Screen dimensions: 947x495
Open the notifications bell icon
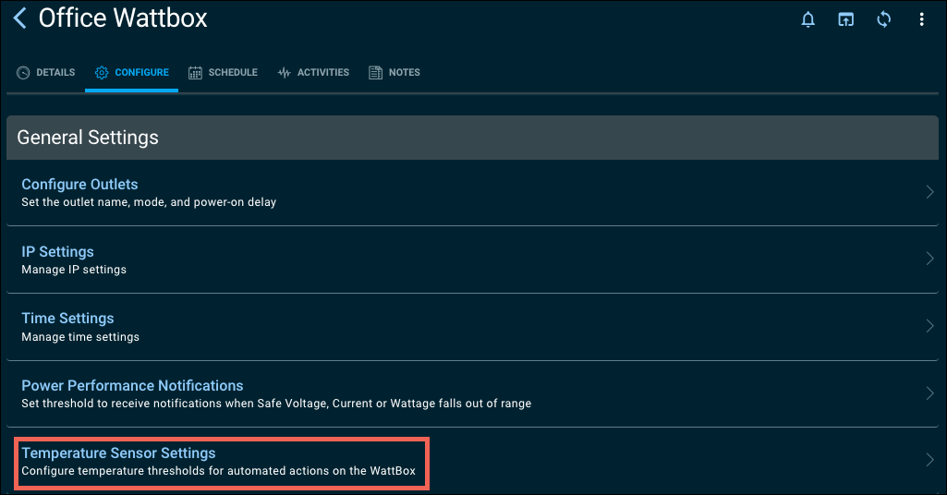(808, 19)
